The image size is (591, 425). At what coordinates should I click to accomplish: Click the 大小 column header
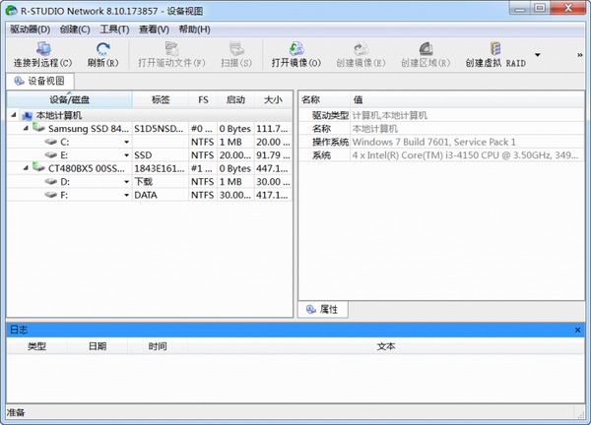pos(273,99)
